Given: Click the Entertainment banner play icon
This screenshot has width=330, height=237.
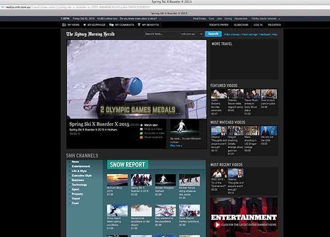Looking at the screenshot, I should point(218,224).
